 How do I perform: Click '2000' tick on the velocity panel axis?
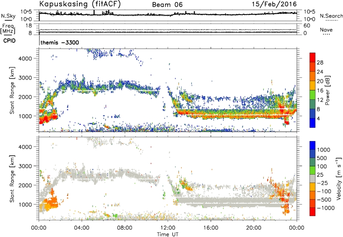(25, 185)
